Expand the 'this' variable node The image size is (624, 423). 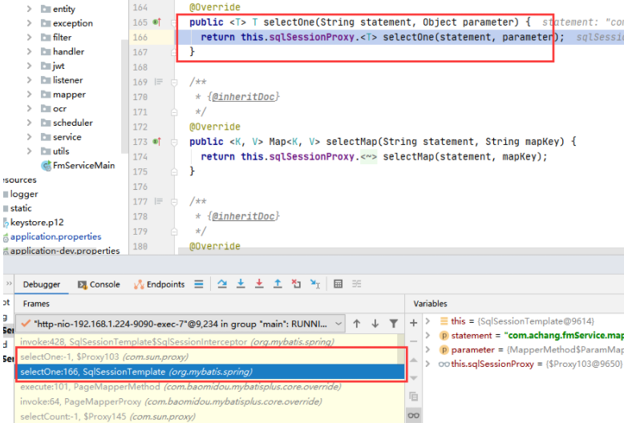point(427,320)
